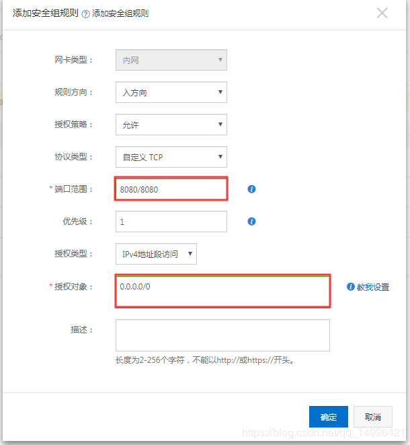Click the 授权对象 text area containing 0.0.0.0/0
This screenshot has height=445, width=410.
coord(222,292)
